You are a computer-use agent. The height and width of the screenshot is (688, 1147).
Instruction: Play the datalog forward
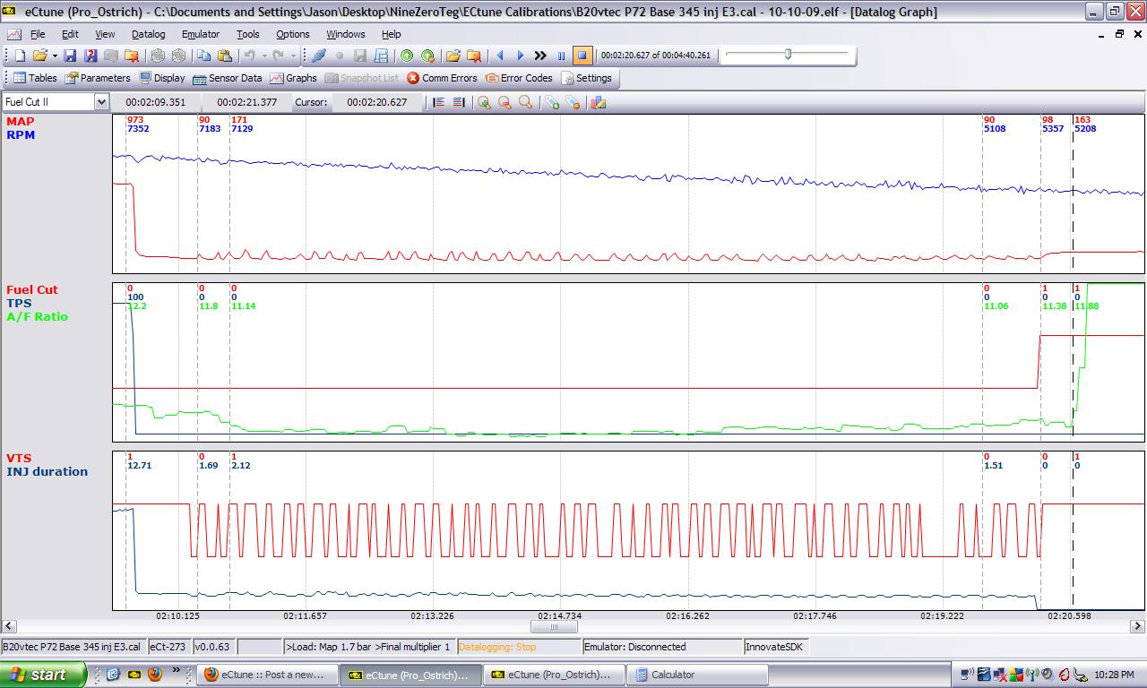(521, 56)
